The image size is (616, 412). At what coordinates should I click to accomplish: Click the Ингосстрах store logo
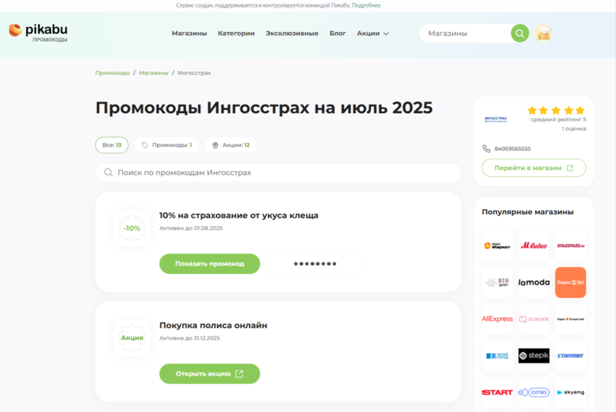point(496,119)
